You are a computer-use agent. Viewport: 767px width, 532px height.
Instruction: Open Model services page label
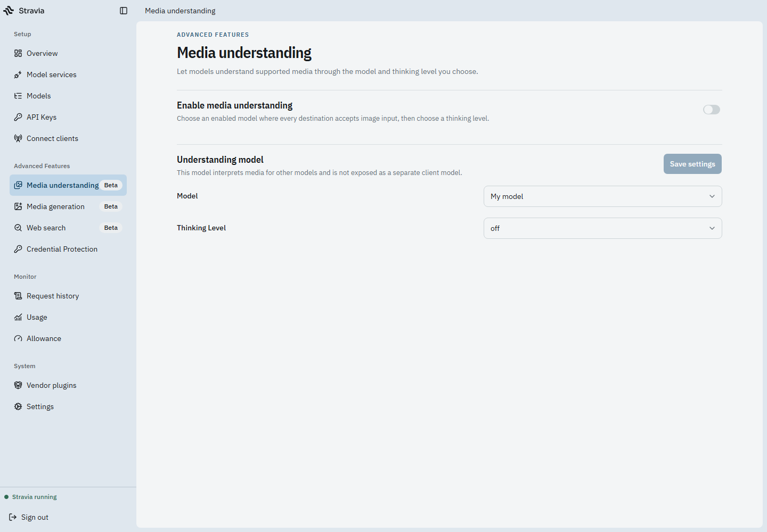tap(52, 74)
